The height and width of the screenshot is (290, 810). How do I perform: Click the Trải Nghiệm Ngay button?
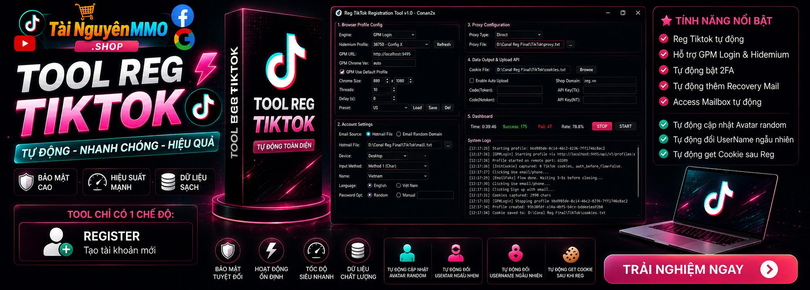point(701,269)
